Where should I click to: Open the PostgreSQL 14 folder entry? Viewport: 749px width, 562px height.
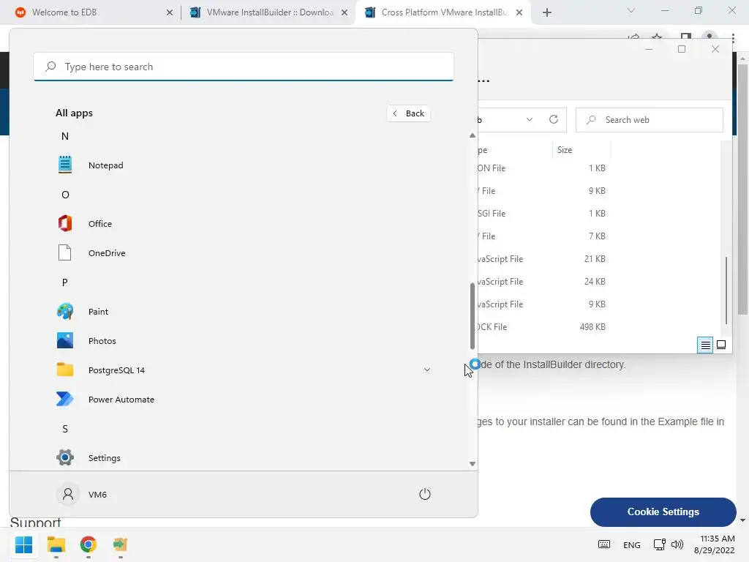[x=243, y=370]
